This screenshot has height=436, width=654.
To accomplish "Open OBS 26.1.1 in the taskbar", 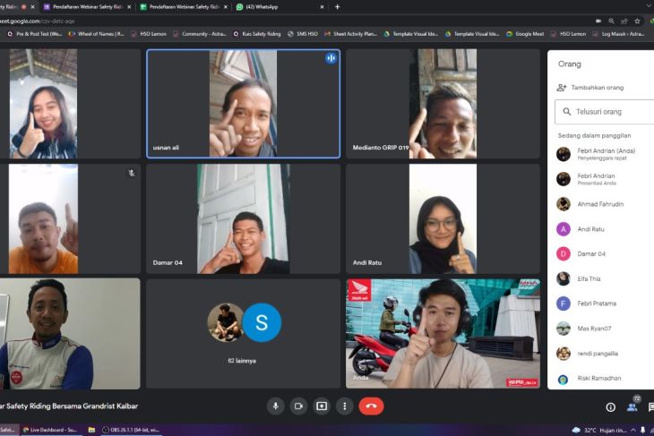I will click(132, 430).
